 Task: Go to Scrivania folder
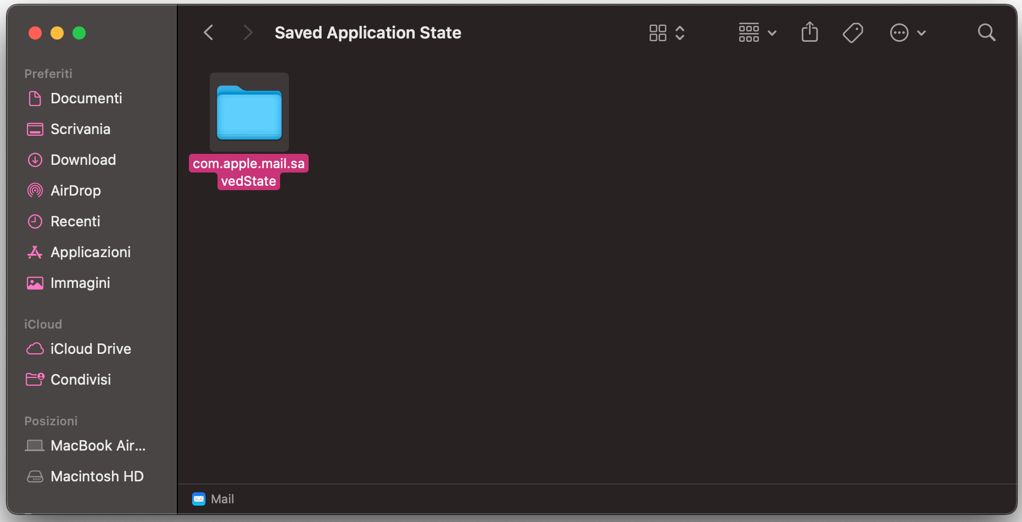point(80,129)
